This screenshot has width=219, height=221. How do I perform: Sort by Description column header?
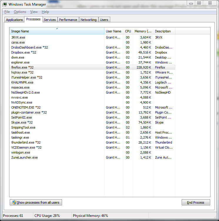(x=164, y=31)
